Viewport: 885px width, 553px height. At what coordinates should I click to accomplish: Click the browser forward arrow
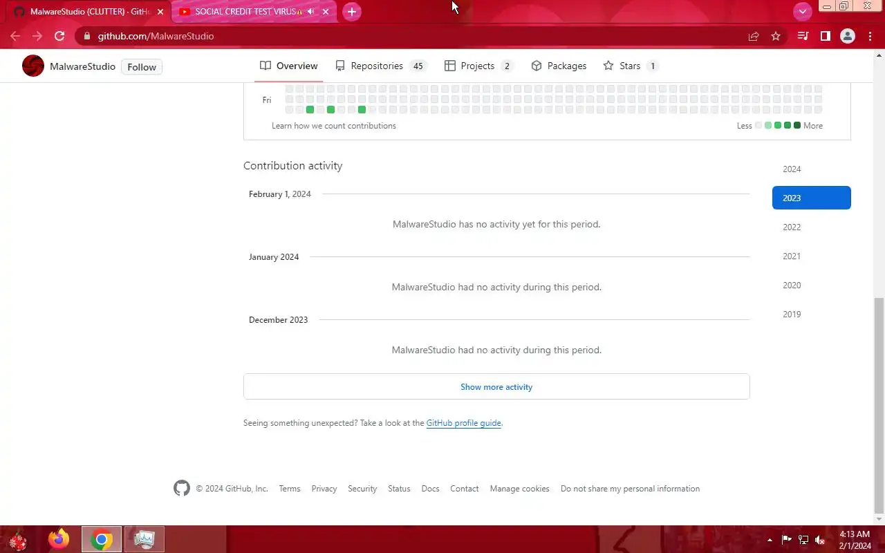37,36
